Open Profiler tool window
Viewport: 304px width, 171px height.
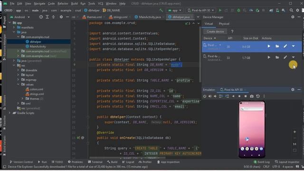tap(145, 162)
